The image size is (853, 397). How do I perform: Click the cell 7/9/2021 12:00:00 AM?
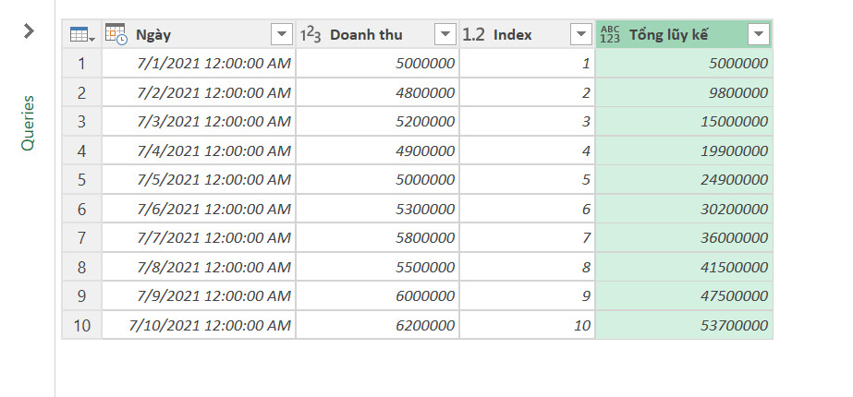coord(199,295)
